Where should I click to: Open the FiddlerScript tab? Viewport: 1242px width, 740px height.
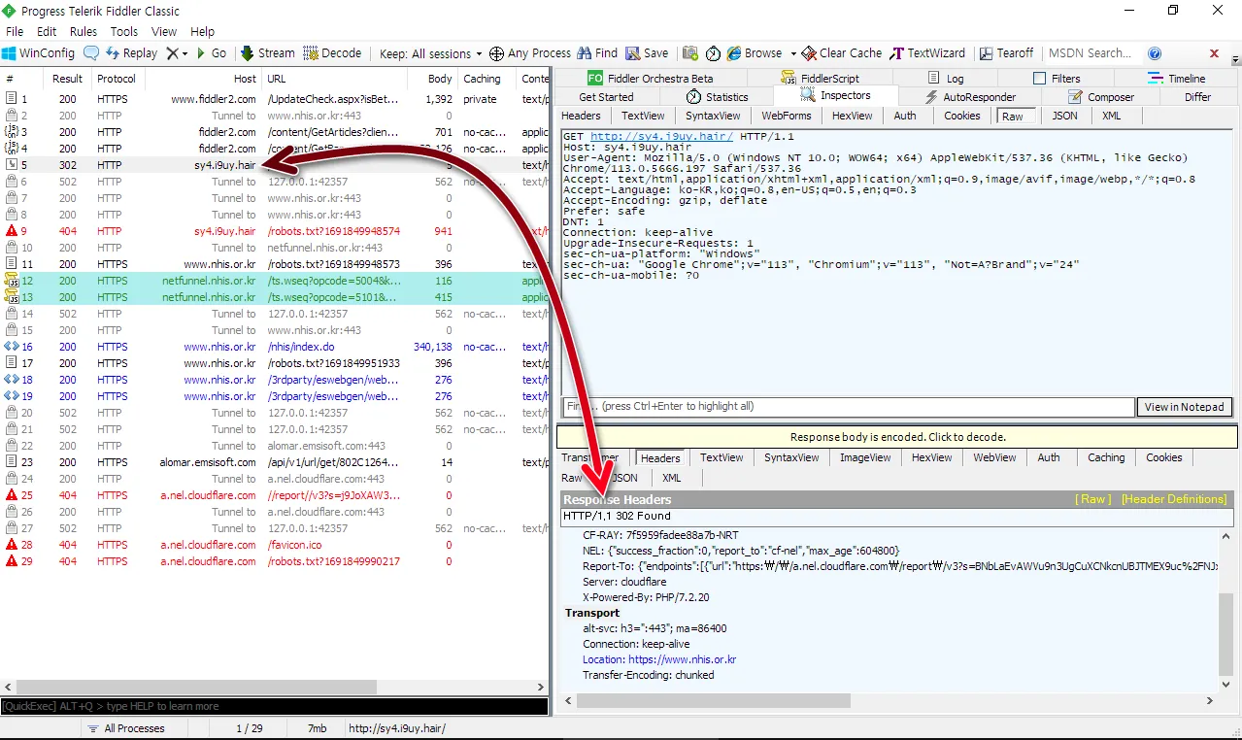[x=819, y=79]
